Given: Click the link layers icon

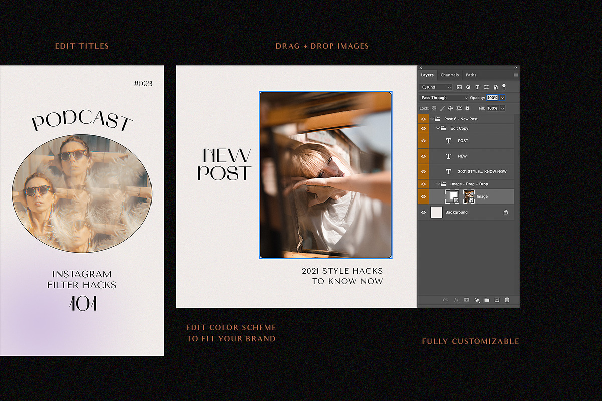Looking at the screenshot, I should click(x=445, y=300).
